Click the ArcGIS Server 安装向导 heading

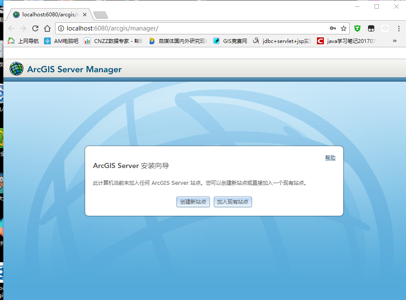point(131,165)
